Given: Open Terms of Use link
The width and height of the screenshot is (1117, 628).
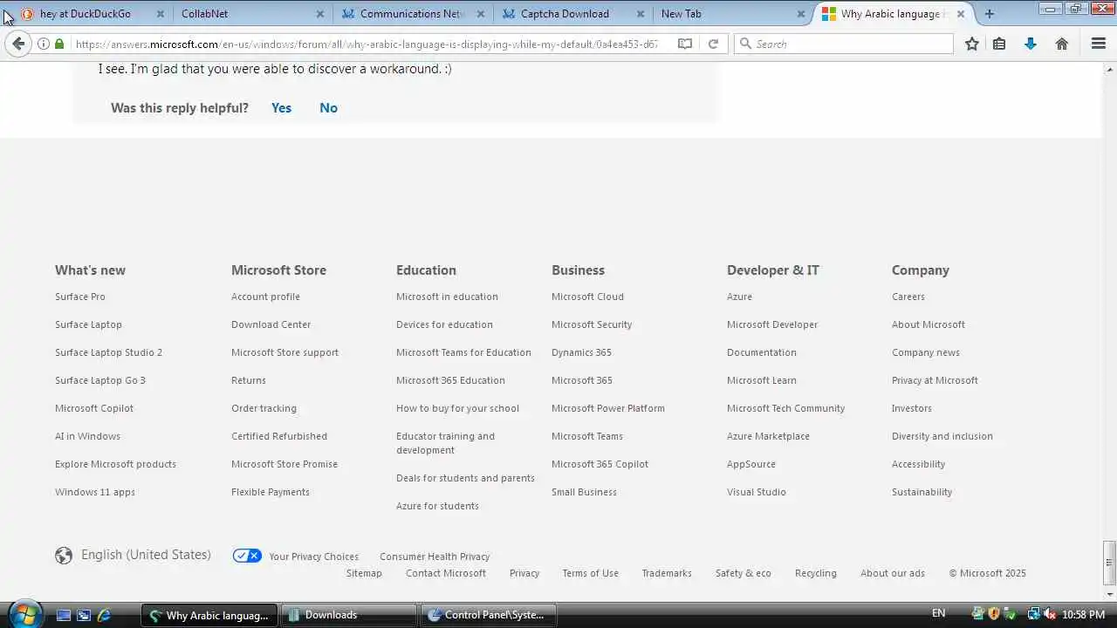Looking at the screenshot, I should click(590, 573).
